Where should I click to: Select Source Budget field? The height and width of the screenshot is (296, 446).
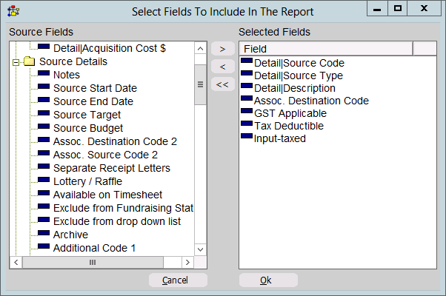(88, 128)
